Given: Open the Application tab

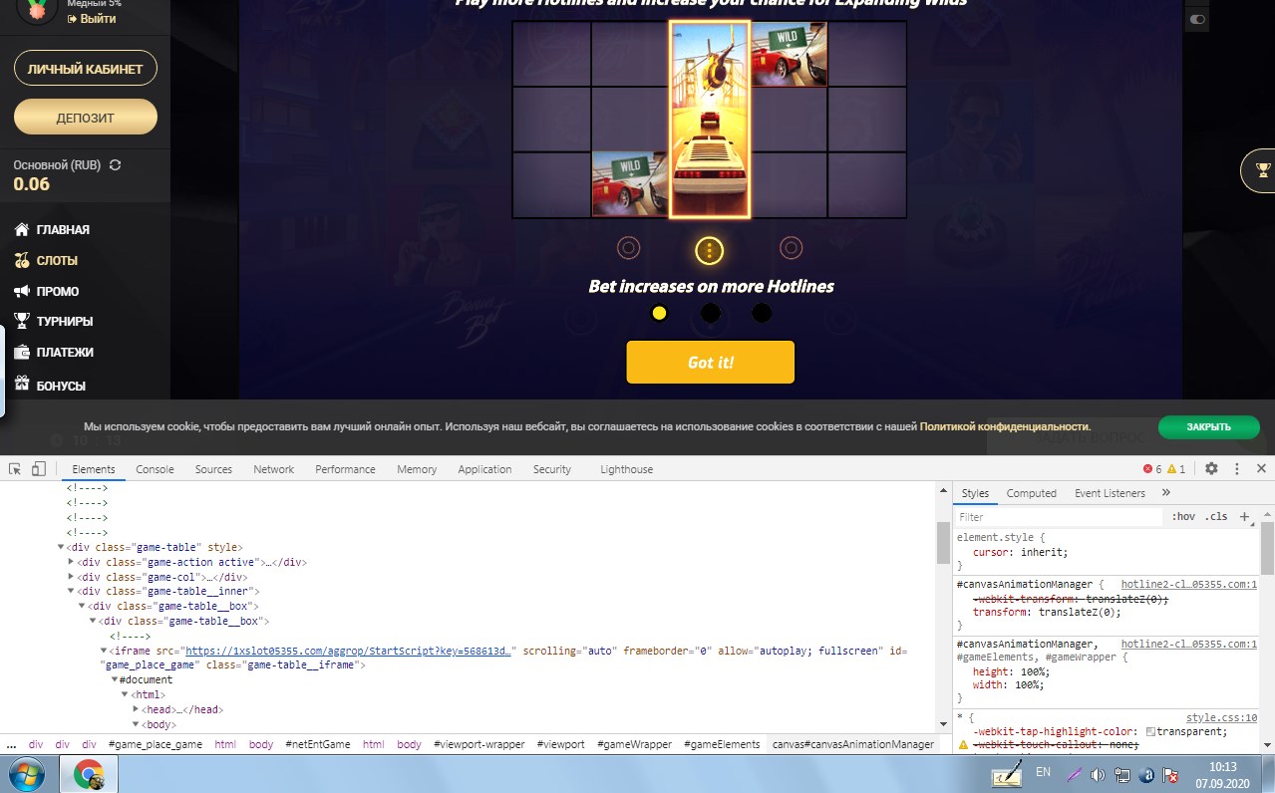Looking at the screenshot, I should (x=484, y=469).
